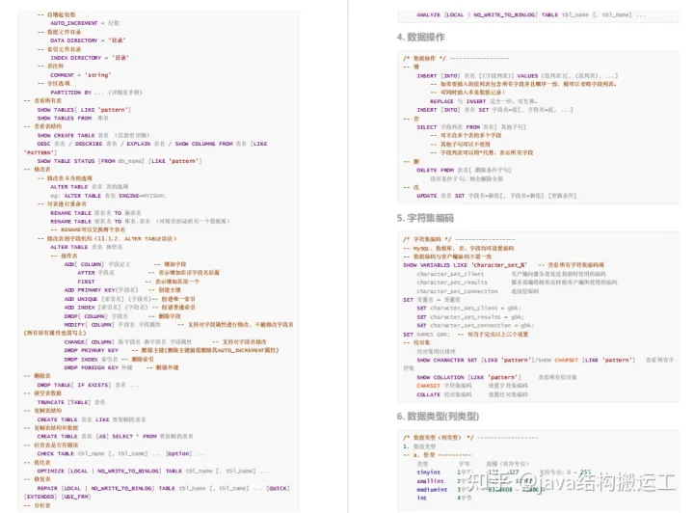The height and width of the screenshot is (513, 694).
Task: Select the "INSERT [INTO] ... VALUES" line
Action: coord(517,75)
